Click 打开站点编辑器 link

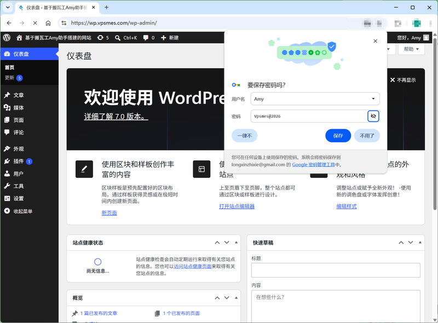click(x=237, y=206)
